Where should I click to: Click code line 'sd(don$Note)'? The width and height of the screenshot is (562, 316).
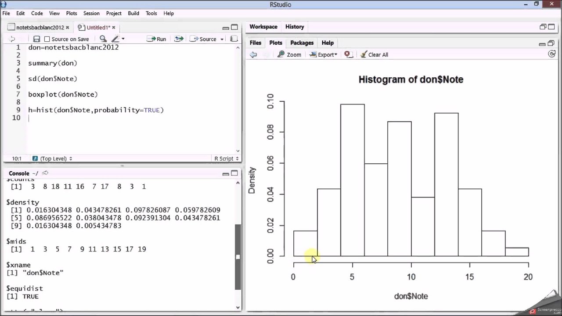[53, 79]
